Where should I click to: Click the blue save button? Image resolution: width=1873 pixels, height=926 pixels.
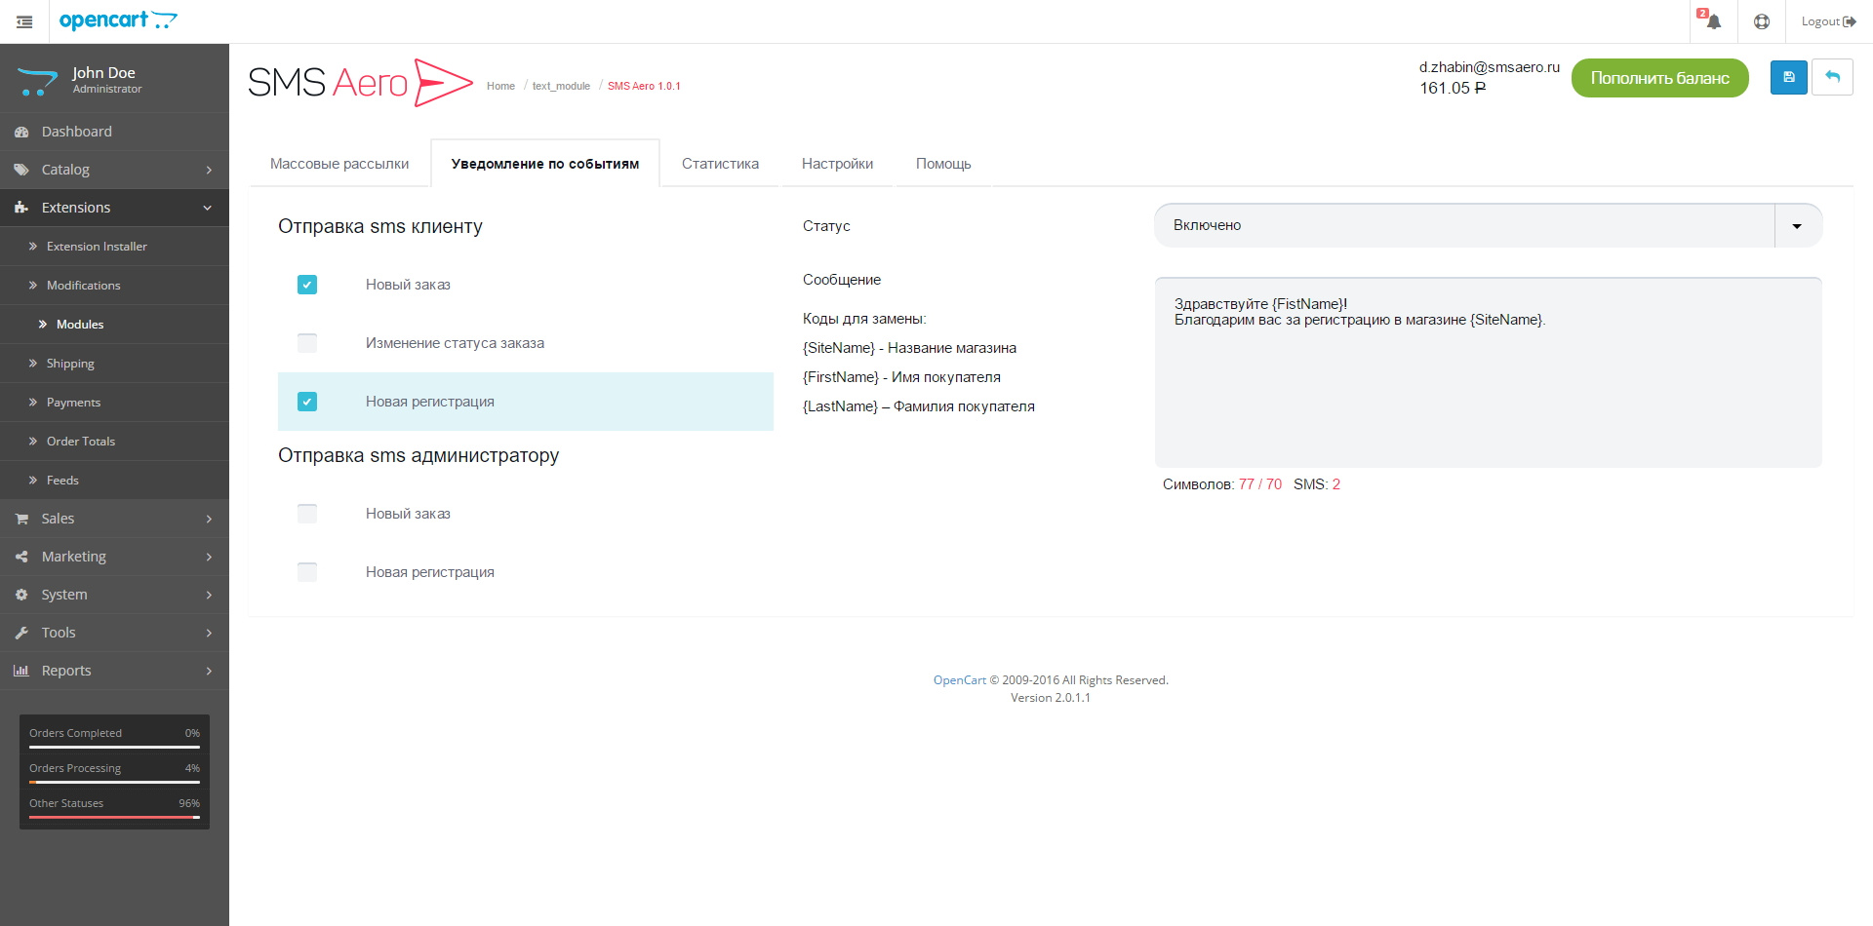point(1789,77)
